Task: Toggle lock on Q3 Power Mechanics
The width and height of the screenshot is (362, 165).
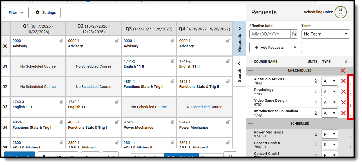Action: tap(172, 122)
